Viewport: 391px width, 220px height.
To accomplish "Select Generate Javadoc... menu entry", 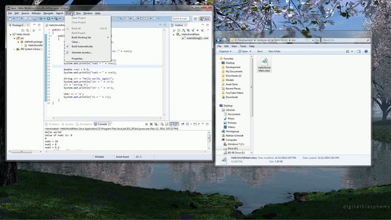I will point(87,53).
